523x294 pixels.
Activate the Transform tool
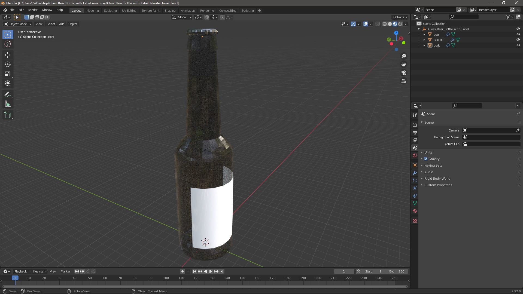coord(8,83)
